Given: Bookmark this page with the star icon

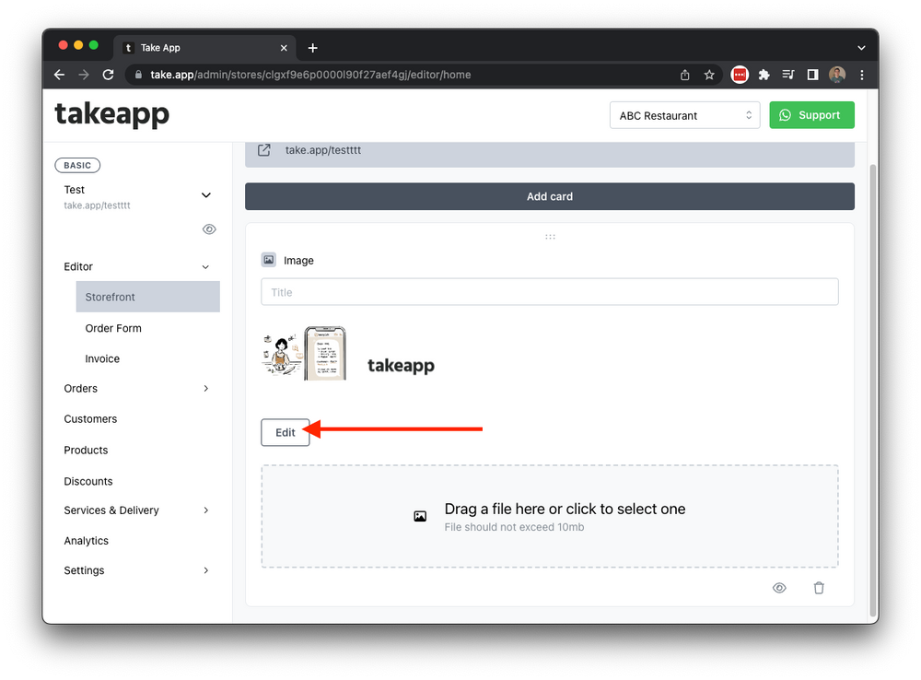Looking at the screenshot, I should coord(709,75).
